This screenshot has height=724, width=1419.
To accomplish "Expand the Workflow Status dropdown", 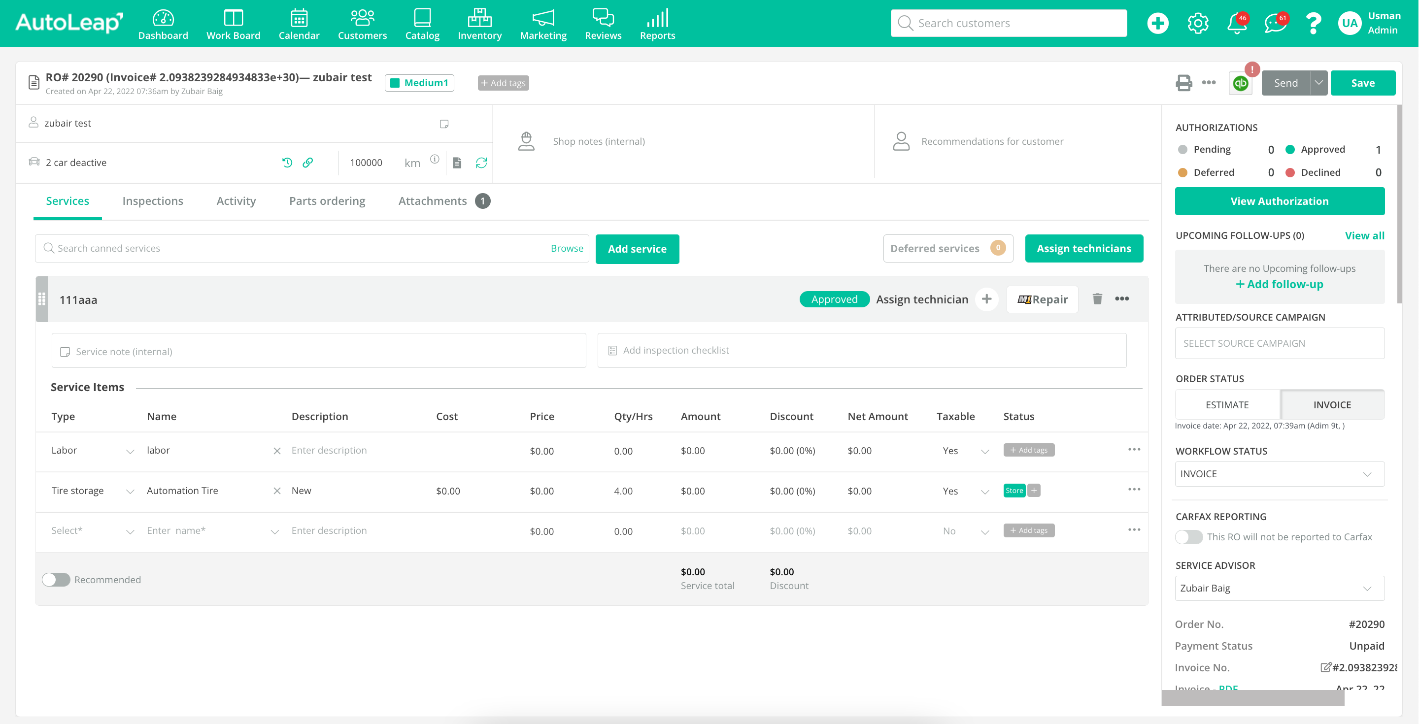I will (x=1279, y=474).
